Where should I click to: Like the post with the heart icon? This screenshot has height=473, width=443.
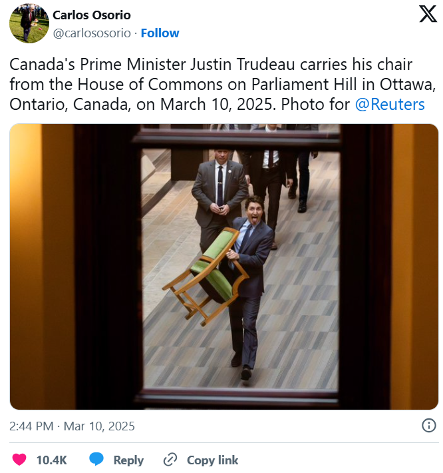pos(19,460)
